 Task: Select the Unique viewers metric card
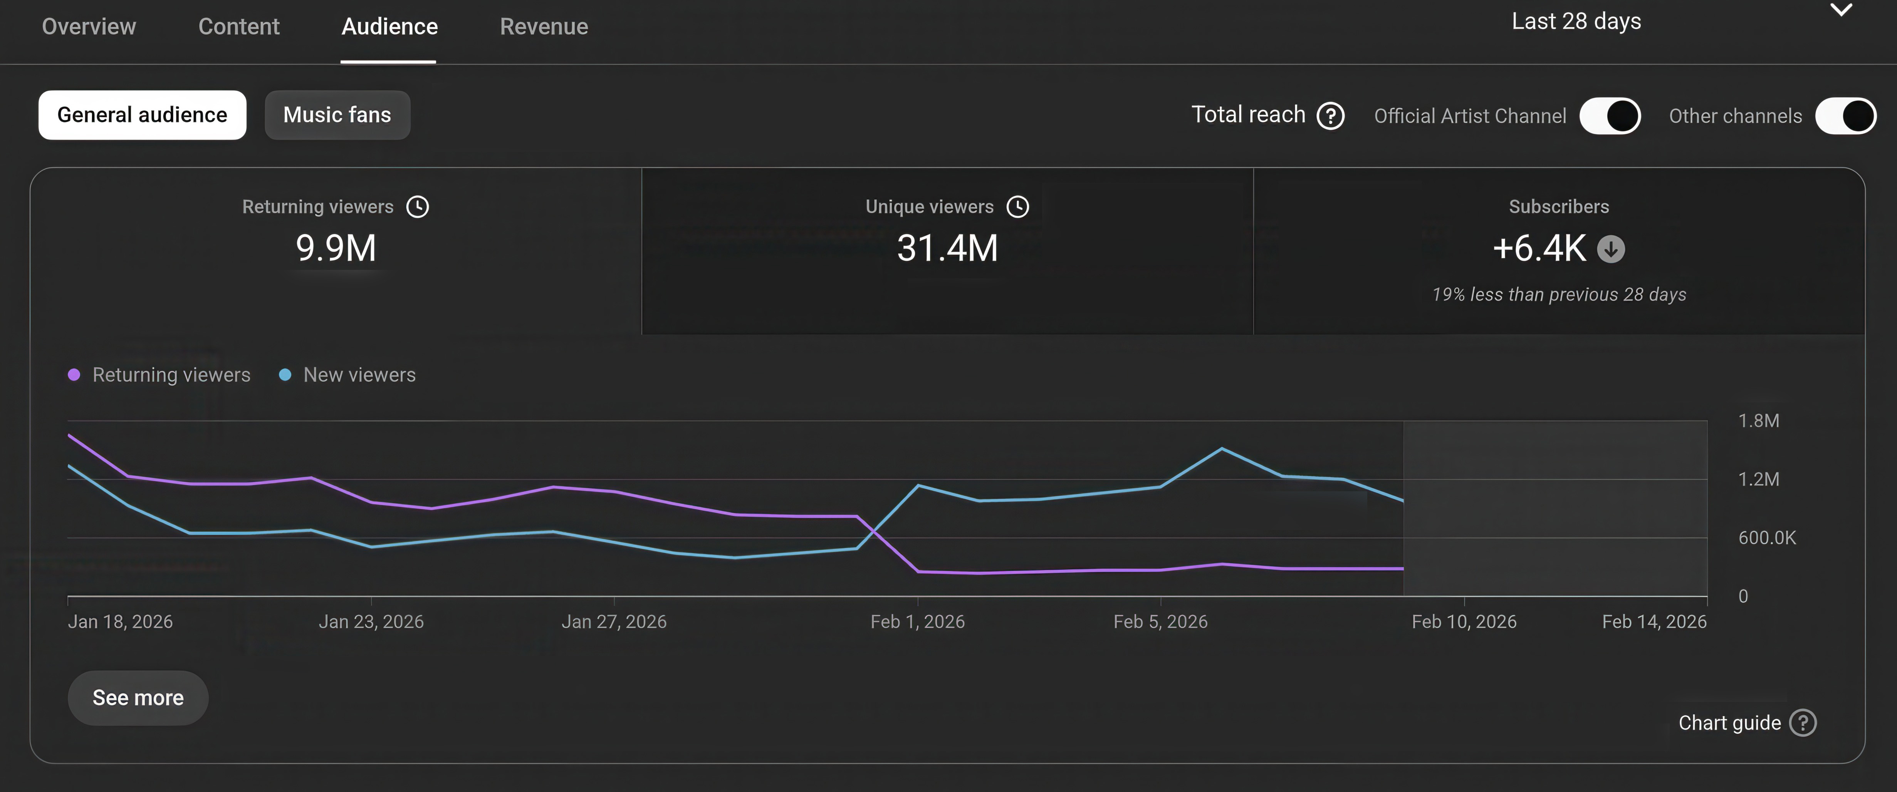click(947, 250)
